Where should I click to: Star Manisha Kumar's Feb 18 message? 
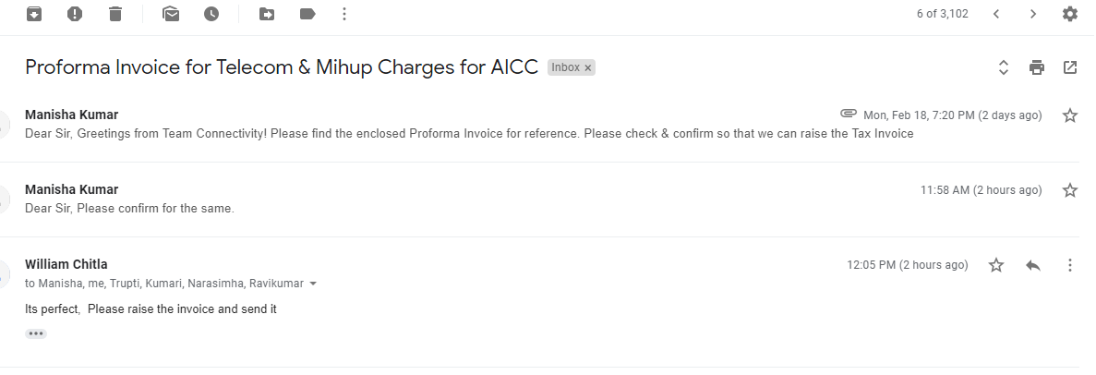pos(1070,115)
